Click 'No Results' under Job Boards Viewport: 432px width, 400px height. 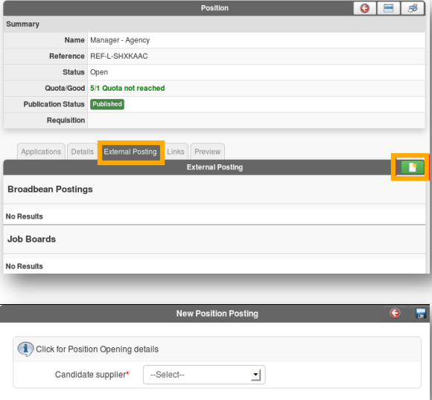coord(25,266)
